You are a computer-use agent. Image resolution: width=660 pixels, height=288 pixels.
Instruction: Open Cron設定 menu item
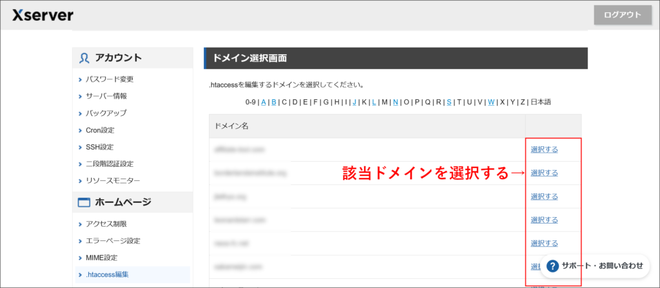click(100, 130)
